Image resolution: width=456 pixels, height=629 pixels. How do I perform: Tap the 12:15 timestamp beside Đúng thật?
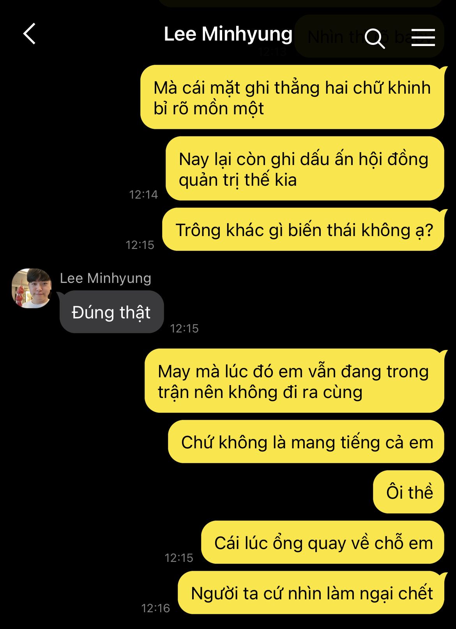pos(184,328)
